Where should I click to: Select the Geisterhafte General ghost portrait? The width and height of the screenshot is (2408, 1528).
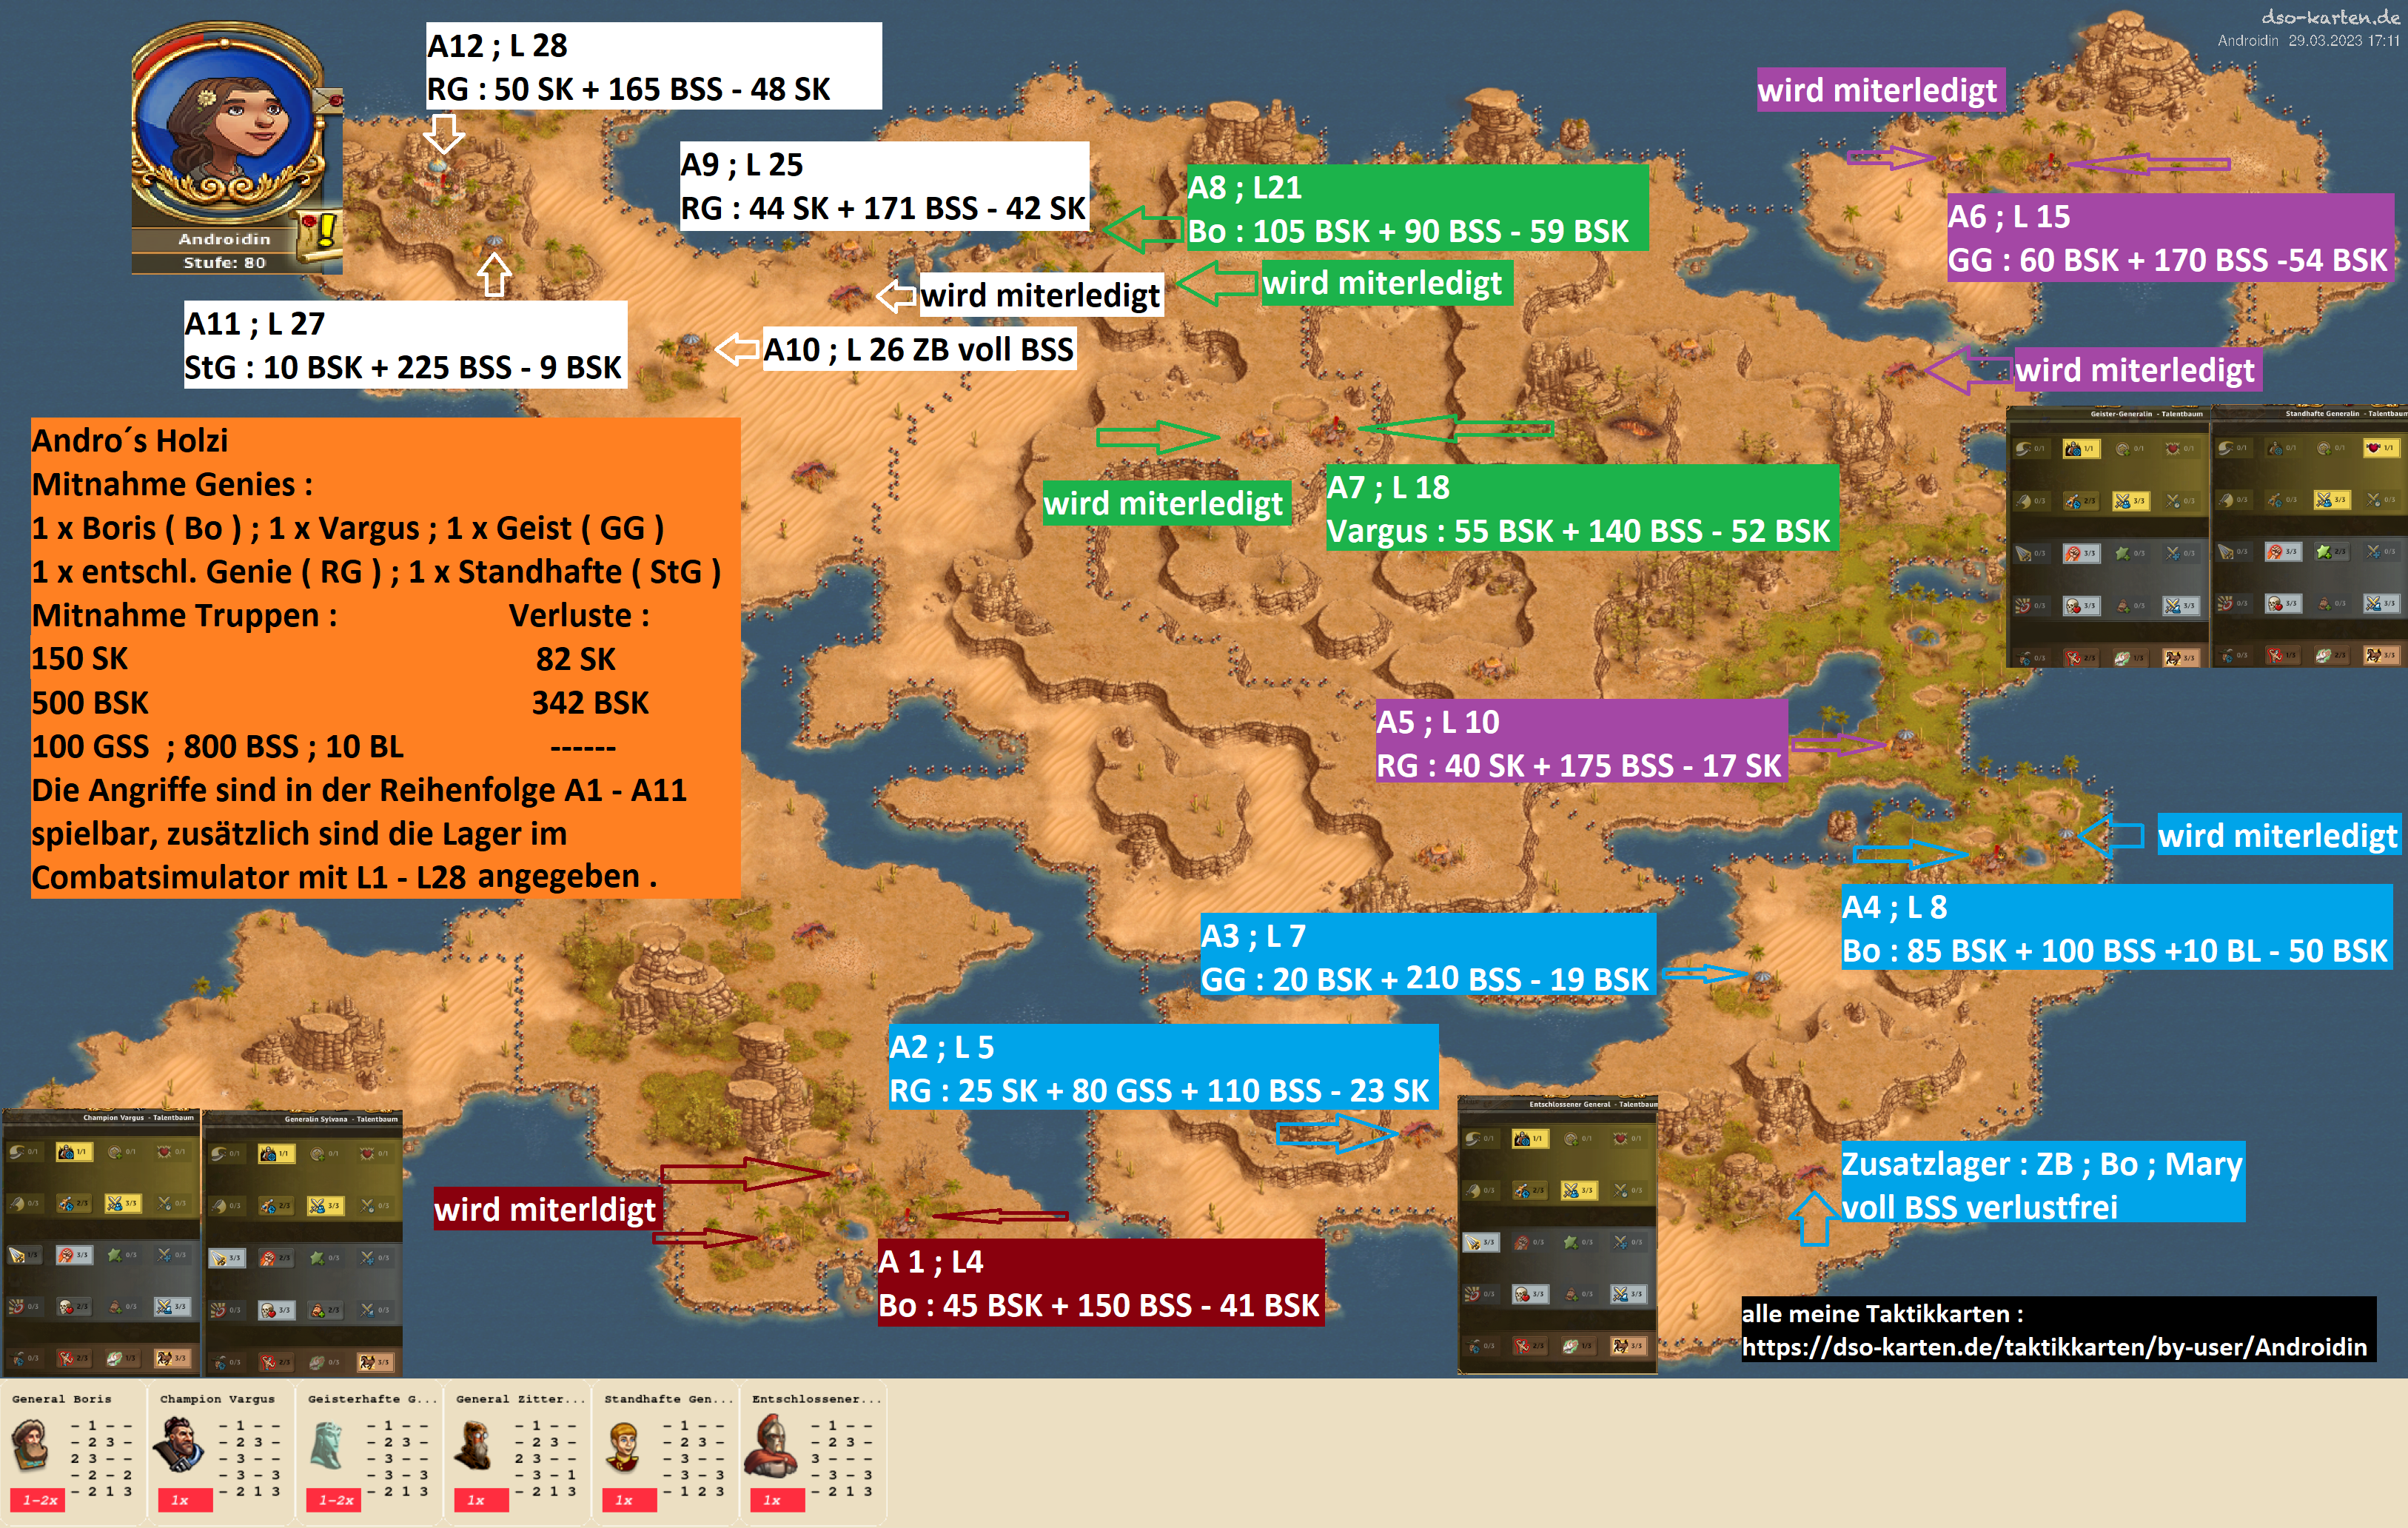[327, 1446]
